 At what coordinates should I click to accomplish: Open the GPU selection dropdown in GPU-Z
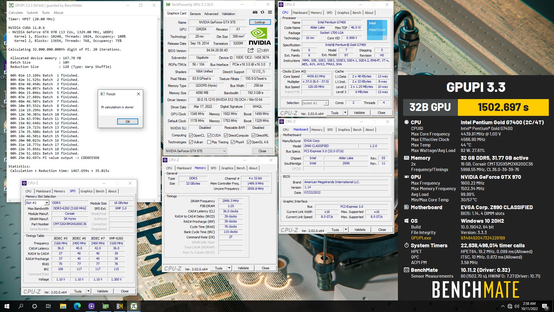pyautogui.click(x=196, y=151)
